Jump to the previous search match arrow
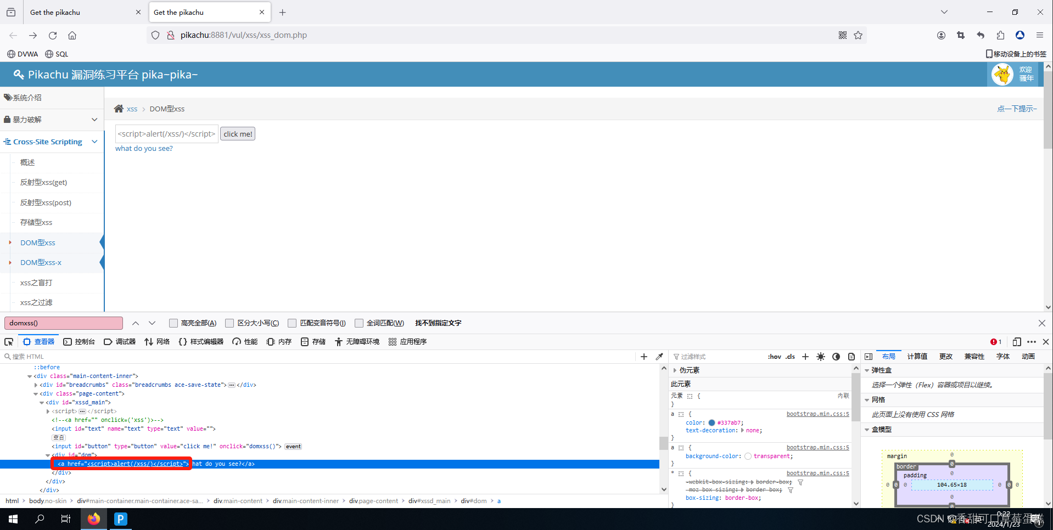 point(136,323)
